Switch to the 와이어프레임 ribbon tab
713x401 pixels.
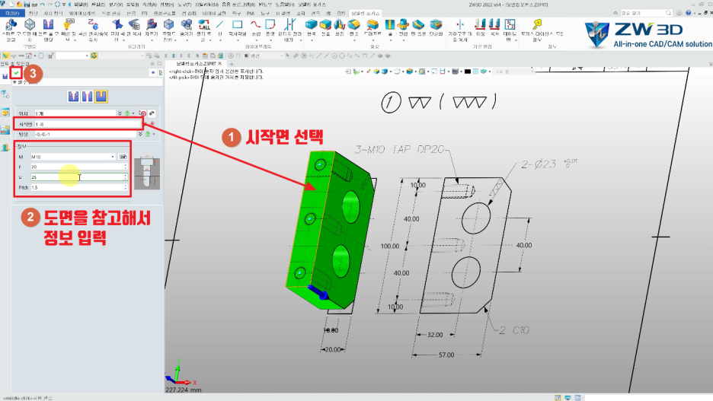[x=82, y=13]
